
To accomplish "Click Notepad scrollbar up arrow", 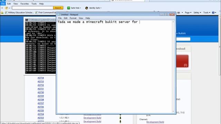I will pyautogui.click(x=173, y=22).
